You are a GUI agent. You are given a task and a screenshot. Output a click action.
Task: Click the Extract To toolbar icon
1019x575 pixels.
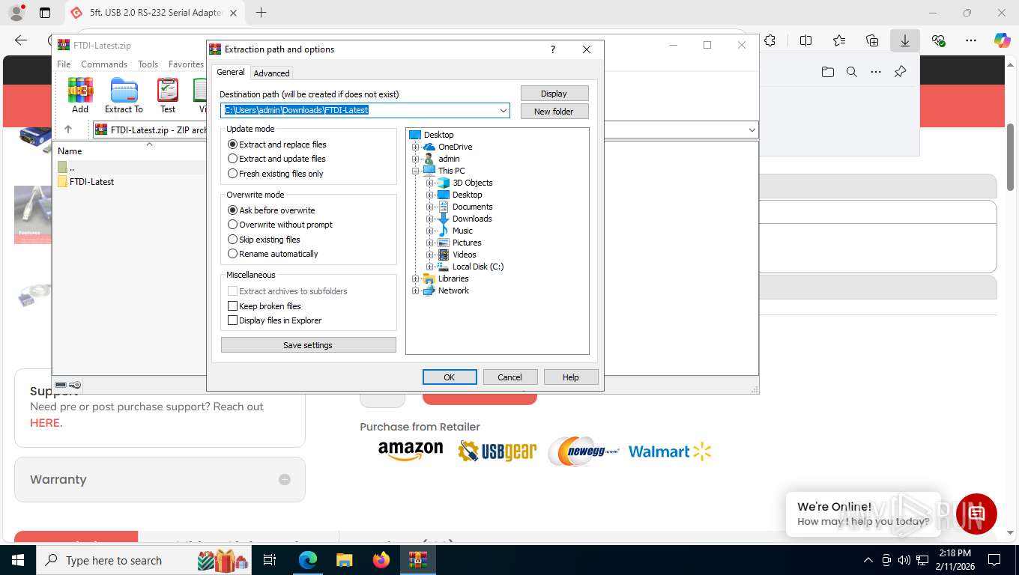pyautogui.click(x=124, y=95)
